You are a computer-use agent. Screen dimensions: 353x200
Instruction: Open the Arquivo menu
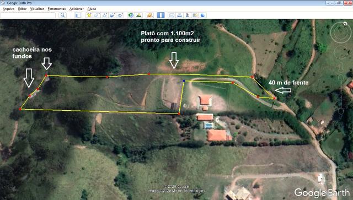pyautogui.click(x=8, y=9)
